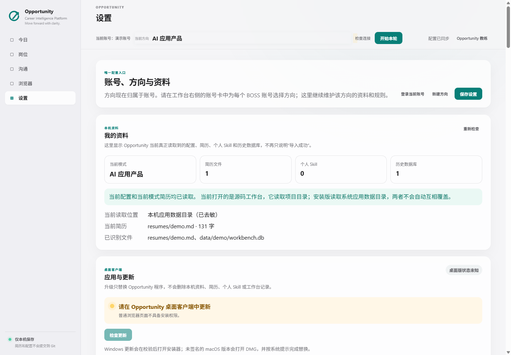
Task: Click 登录当前账号
Action: pos(412,94)
